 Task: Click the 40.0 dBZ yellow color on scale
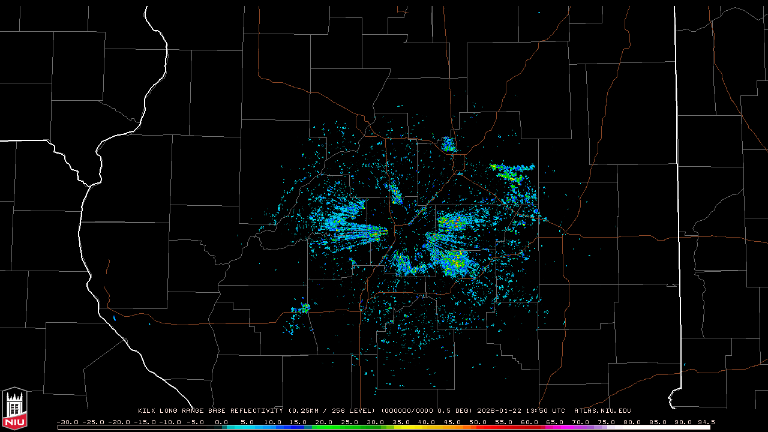pos(427,427)
